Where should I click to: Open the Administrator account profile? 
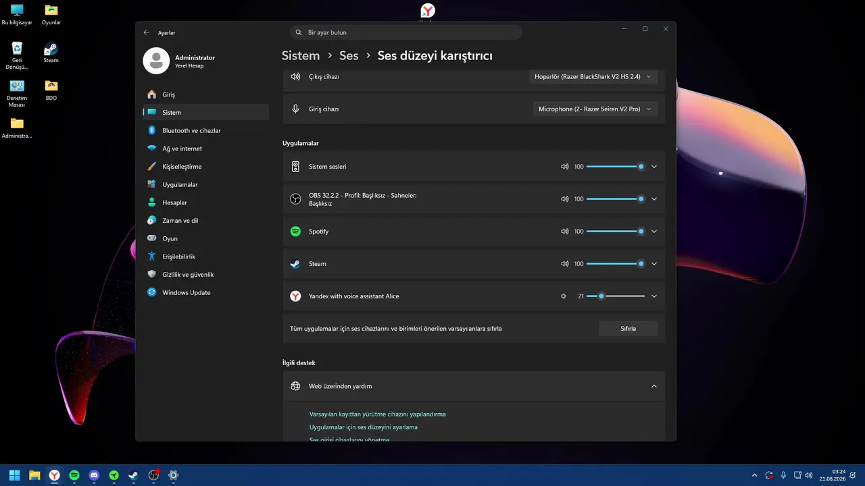180,61
